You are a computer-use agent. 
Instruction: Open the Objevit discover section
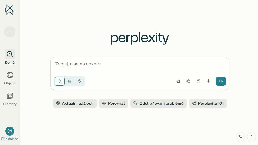pyautogui.click(x=10, y=75)
